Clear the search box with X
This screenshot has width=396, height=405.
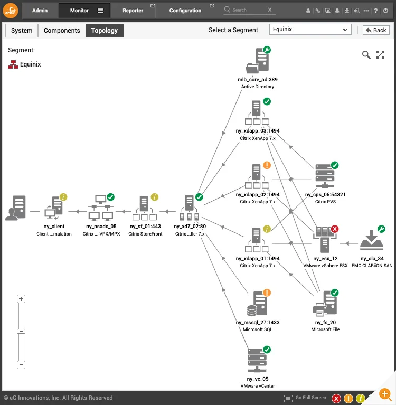270,10
